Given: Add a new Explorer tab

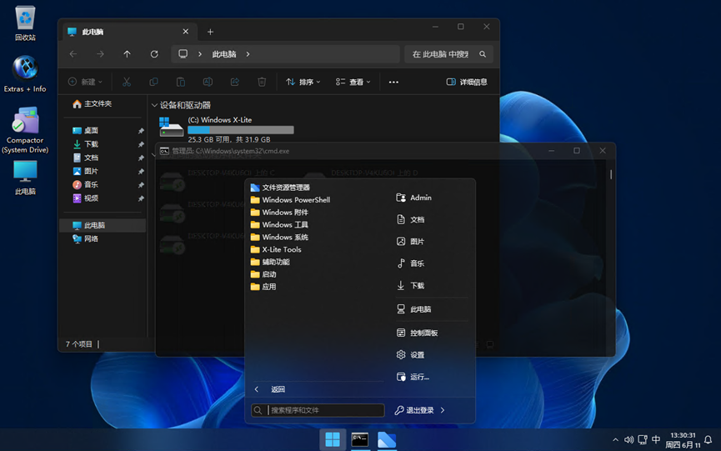Looking at the screenshot, I should pyautogui.click(x=210, y=32).
